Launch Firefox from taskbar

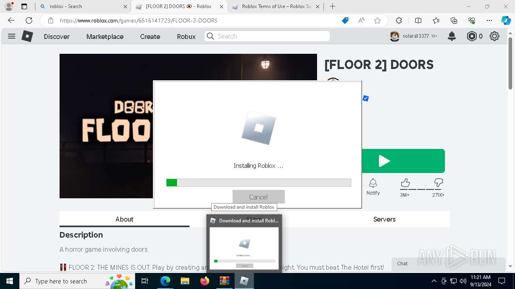coord(204,281)
